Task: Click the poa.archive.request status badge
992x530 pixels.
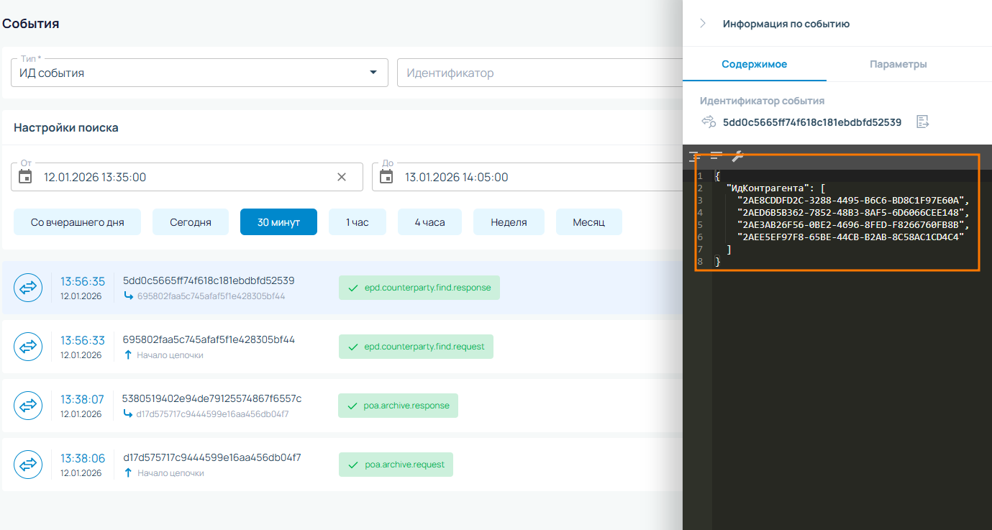Action: click(396, 465)
